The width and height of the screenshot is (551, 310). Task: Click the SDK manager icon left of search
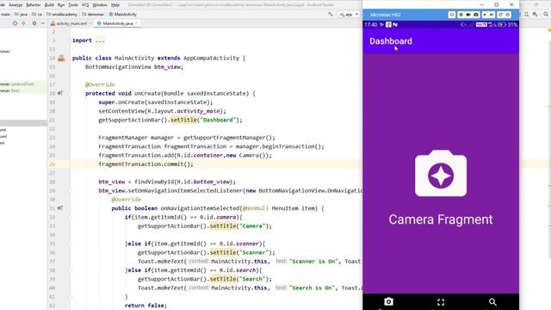536,15
